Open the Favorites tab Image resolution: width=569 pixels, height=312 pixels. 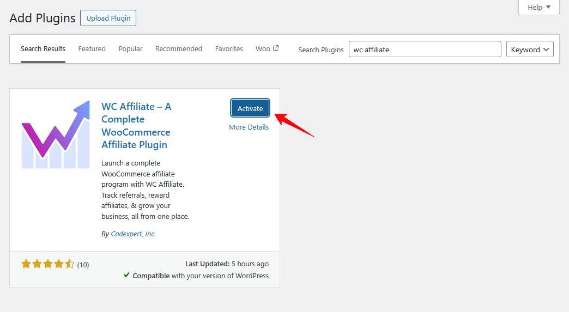229,49
